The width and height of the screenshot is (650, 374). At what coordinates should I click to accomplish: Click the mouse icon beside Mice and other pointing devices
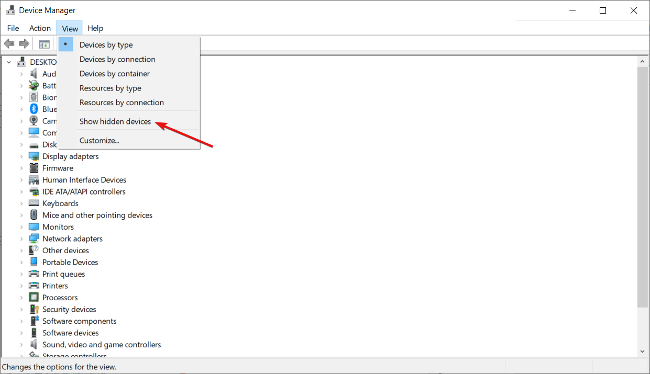[x=34, y=215]
